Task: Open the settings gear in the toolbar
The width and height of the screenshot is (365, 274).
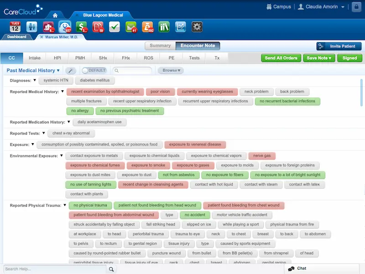Action: coord(196,26)
